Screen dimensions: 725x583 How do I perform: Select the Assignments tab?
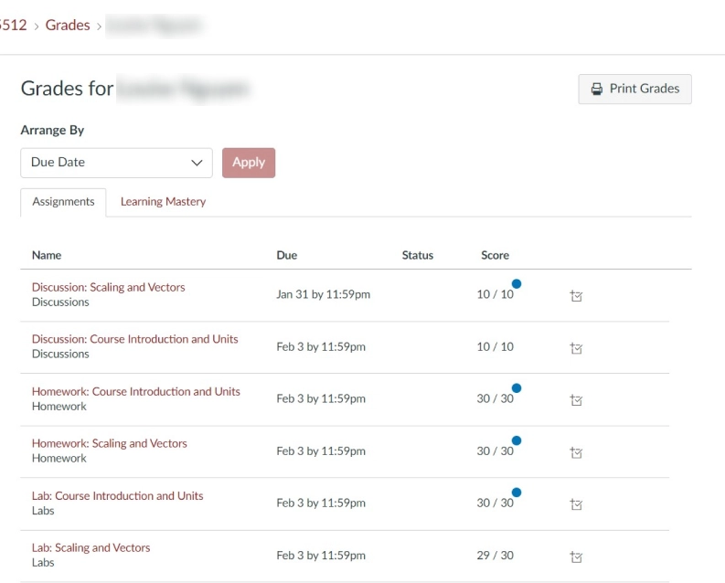tap(63, 202)
